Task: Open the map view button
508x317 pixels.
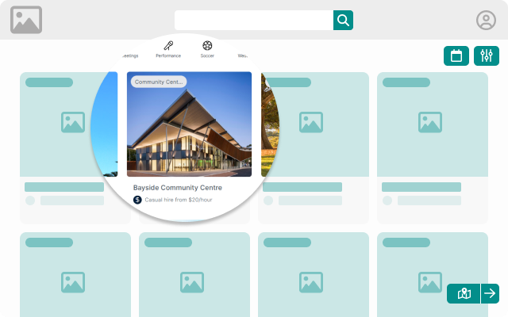Action: coord(464,293)
